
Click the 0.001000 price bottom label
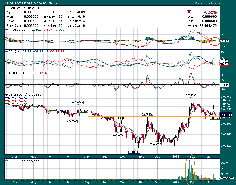[x=134, y=152]
